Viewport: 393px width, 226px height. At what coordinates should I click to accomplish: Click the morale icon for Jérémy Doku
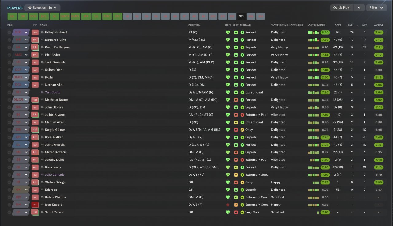(243, 160)
